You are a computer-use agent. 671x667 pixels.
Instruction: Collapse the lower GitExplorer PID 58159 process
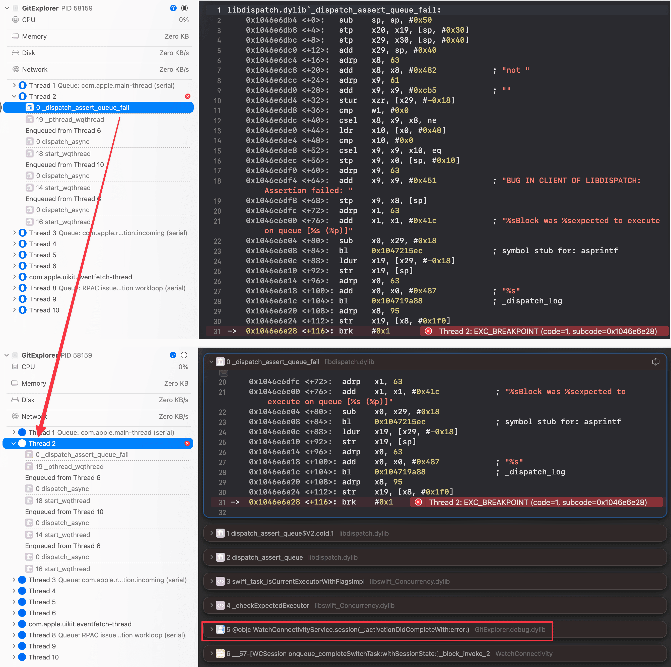coord(7,355)
